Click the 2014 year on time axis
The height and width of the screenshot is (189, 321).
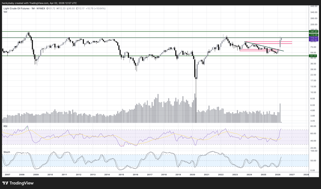click(107, 175)
